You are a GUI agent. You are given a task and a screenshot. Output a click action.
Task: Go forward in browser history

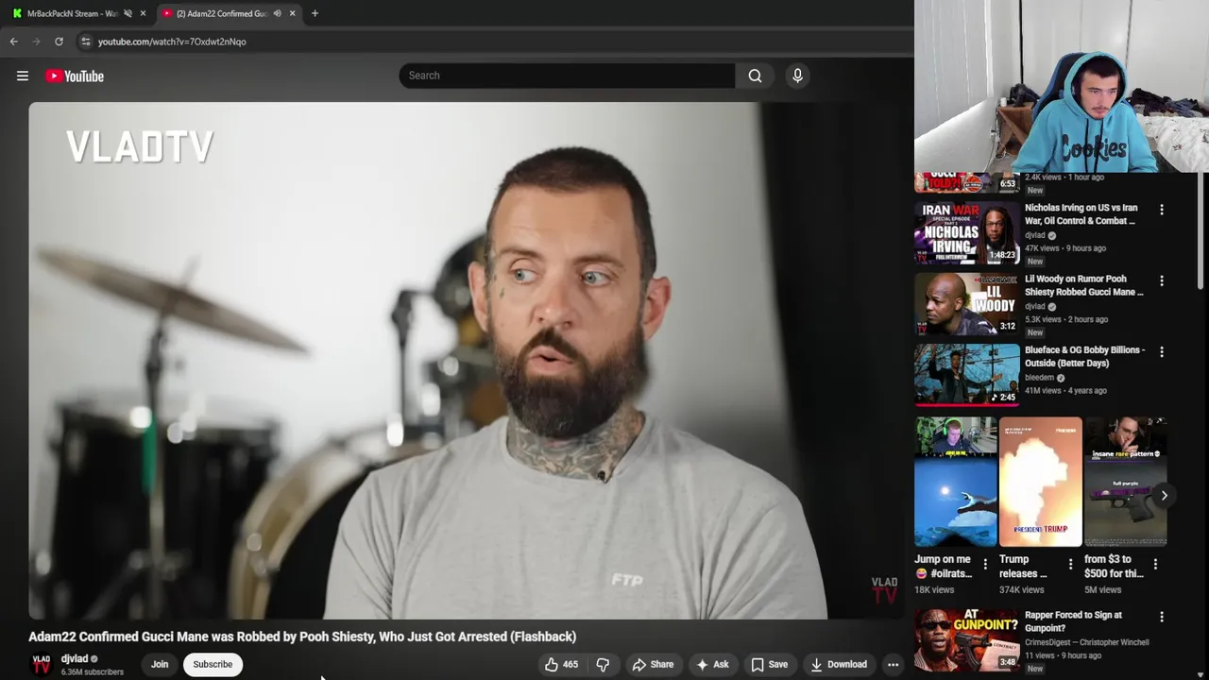(x=36, y=42)
